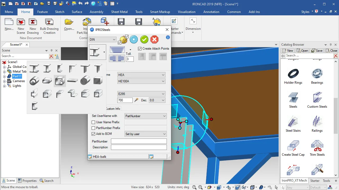The width and height of the screenshot is (339, 190).
Task: Open the Custom Info tab
Action: click(113, 109)
